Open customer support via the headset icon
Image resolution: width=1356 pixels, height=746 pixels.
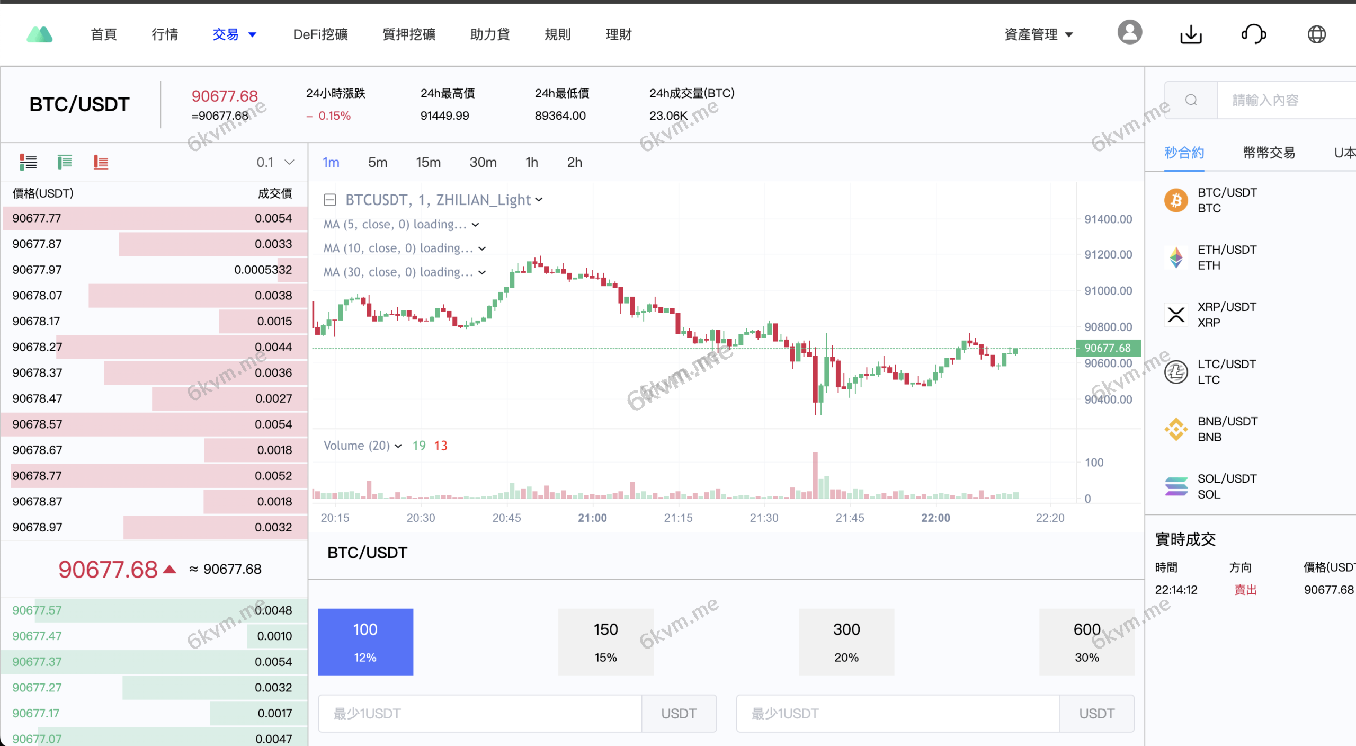coord(1253,33)
